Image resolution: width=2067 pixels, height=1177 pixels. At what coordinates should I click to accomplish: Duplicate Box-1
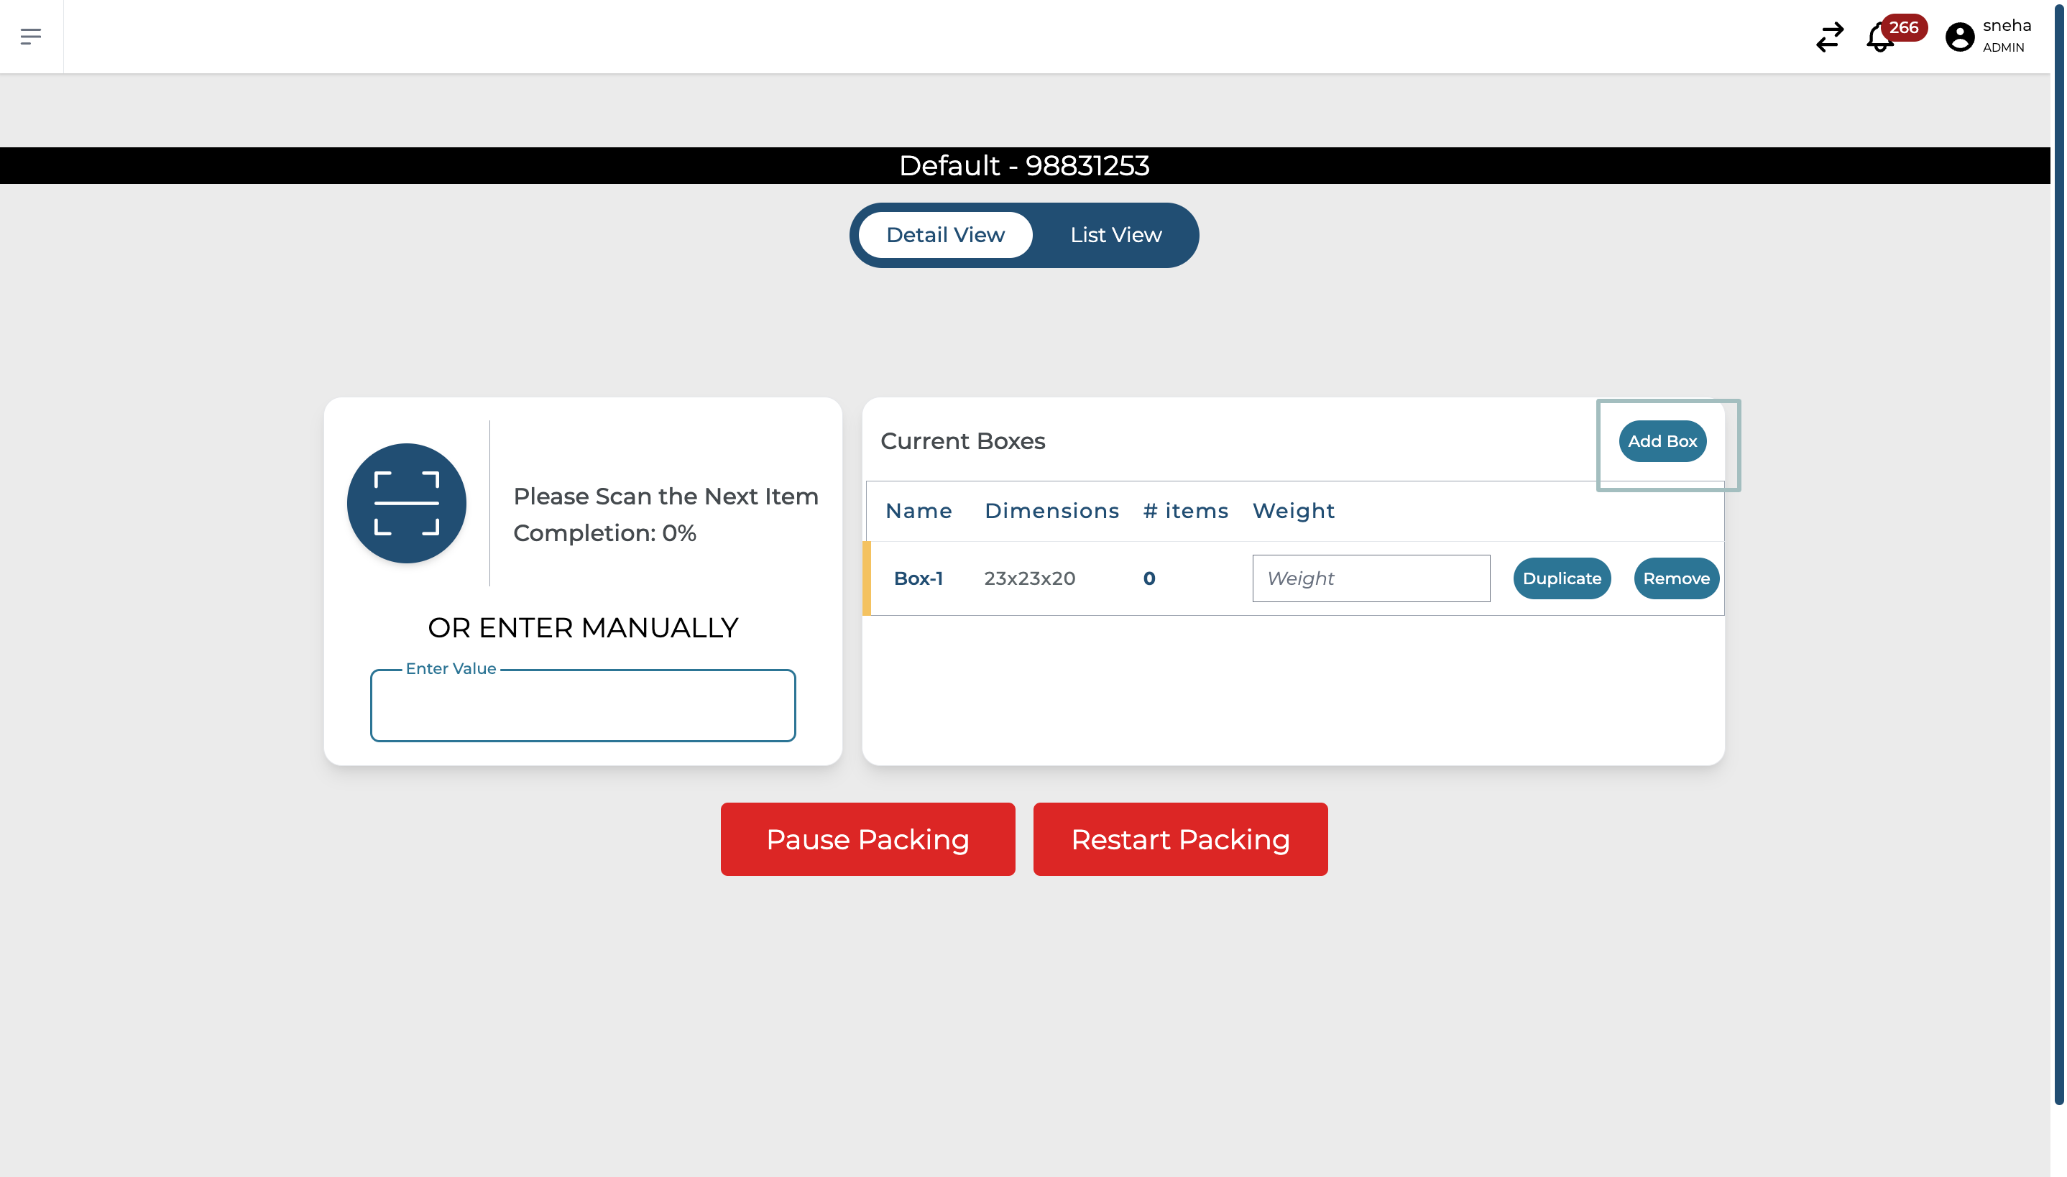(1561, 579)
